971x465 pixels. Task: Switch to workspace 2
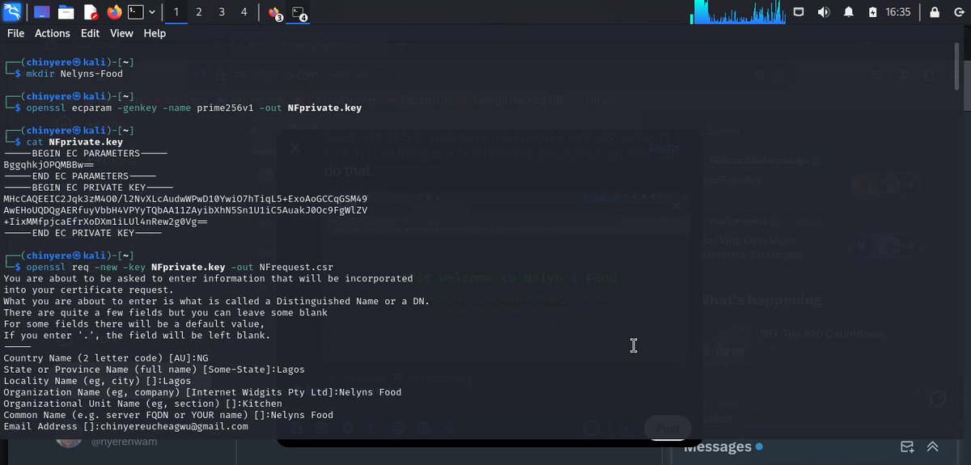click(x=199, y=12)
